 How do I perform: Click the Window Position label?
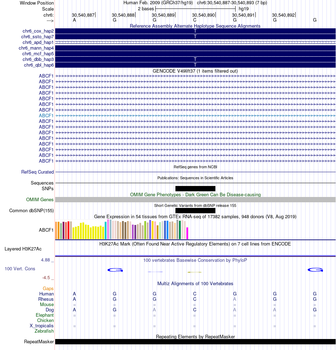[x=37, y=3]
